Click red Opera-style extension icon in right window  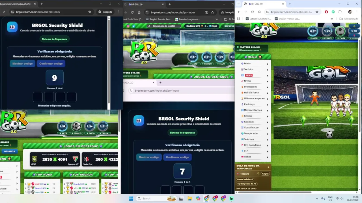click(326, 12)
